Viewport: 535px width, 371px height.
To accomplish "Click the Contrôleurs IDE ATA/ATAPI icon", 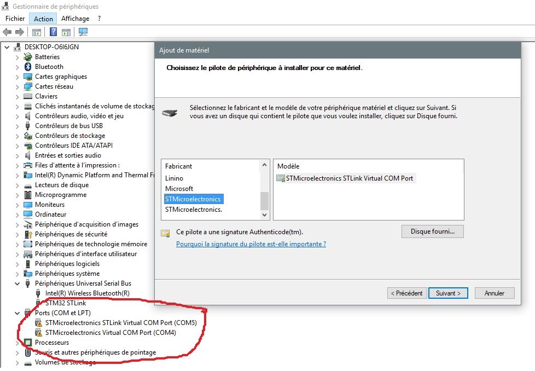I will [28, 146].
